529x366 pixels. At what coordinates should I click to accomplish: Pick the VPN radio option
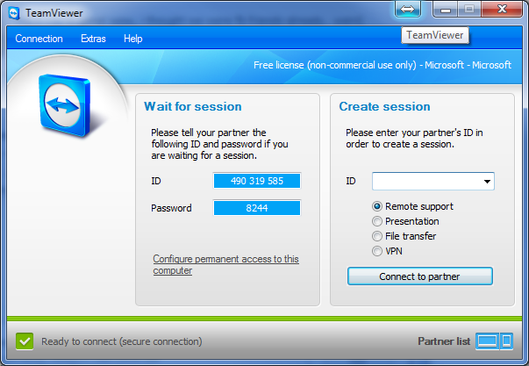click(378, 251)
